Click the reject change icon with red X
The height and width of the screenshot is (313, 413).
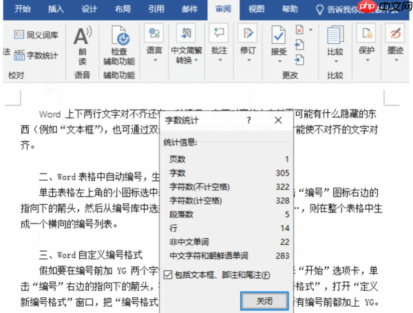pyautogui.click(x=299, y=30)
